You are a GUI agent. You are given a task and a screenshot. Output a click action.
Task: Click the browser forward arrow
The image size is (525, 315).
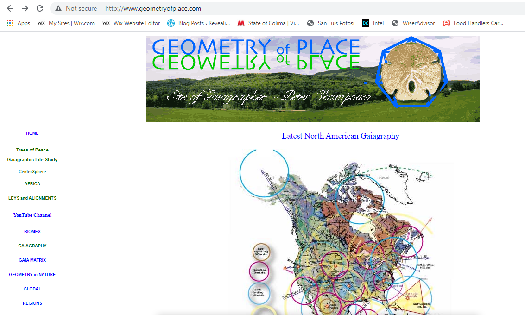tap(25, 8)
